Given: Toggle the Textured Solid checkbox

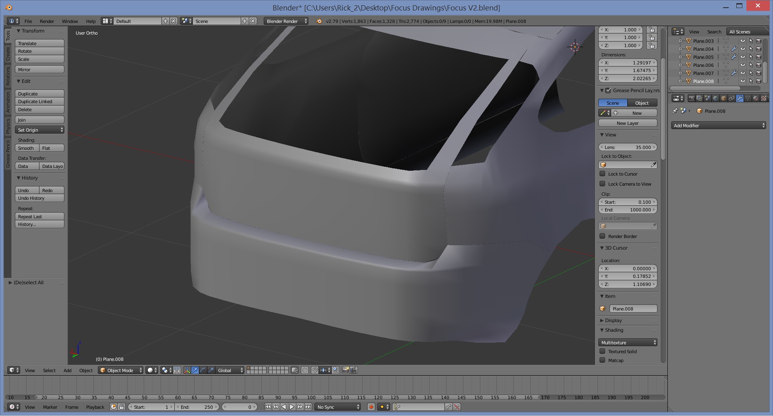Looking at the screenshot, I should click(x=603, y=352).
